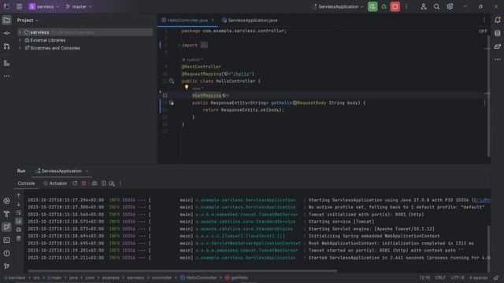Start debugging ServlessApplication with the bug icon

click(x=384, y=7)
